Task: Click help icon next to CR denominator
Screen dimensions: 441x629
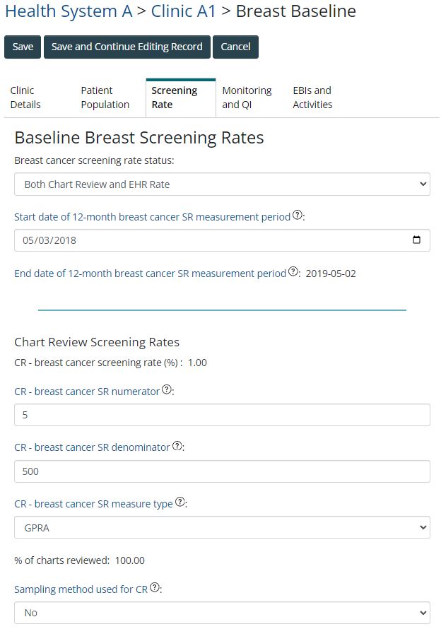Action: coord(177,447)
